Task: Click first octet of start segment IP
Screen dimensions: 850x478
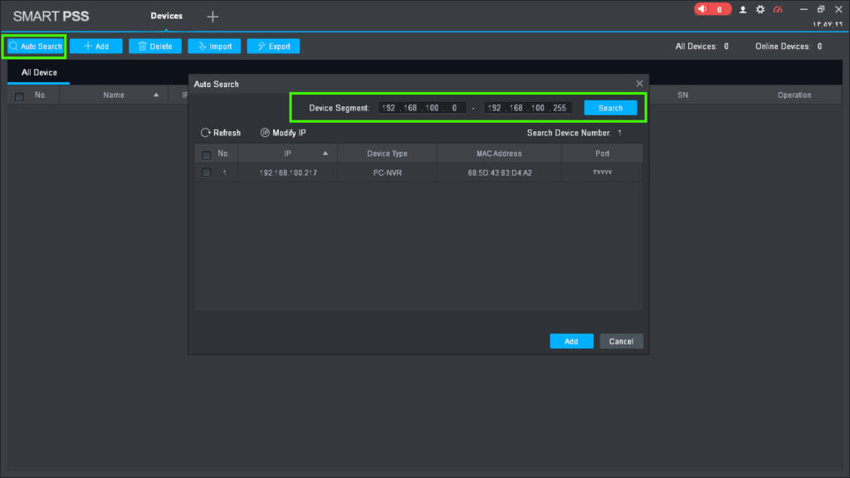Action: click(388, 108)
